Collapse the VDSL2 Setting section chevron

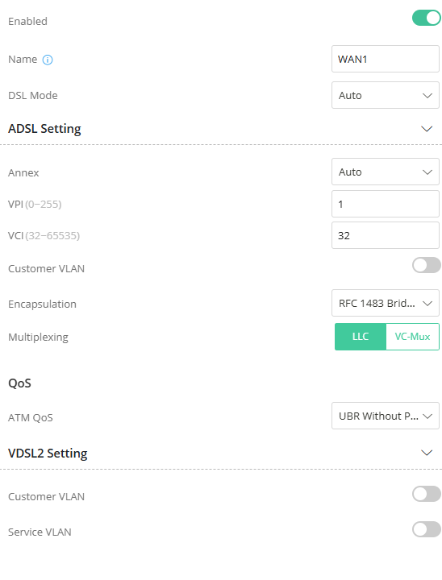[427, 453]
